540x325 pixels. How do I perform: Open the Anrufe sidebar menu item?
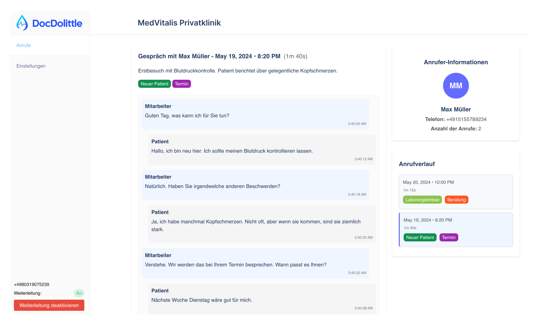(24, 45)
